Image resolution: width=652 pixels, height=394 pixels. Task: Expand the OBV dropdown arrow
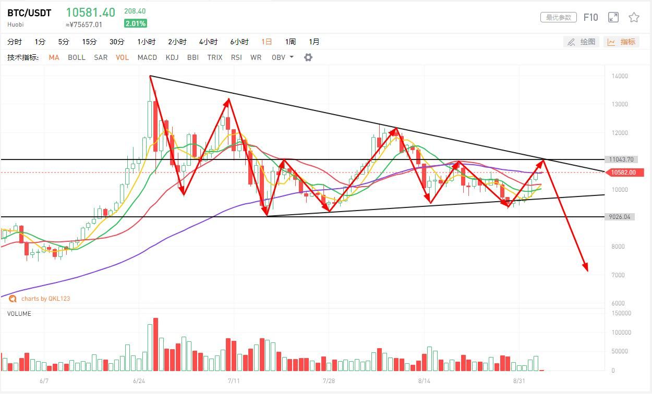click(x=291, y=57)
